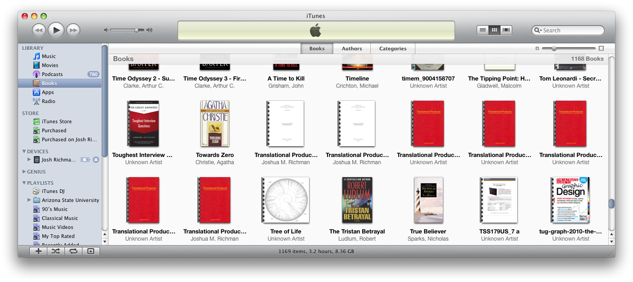
Task: Open the Movies library
Action: [50, 65]
